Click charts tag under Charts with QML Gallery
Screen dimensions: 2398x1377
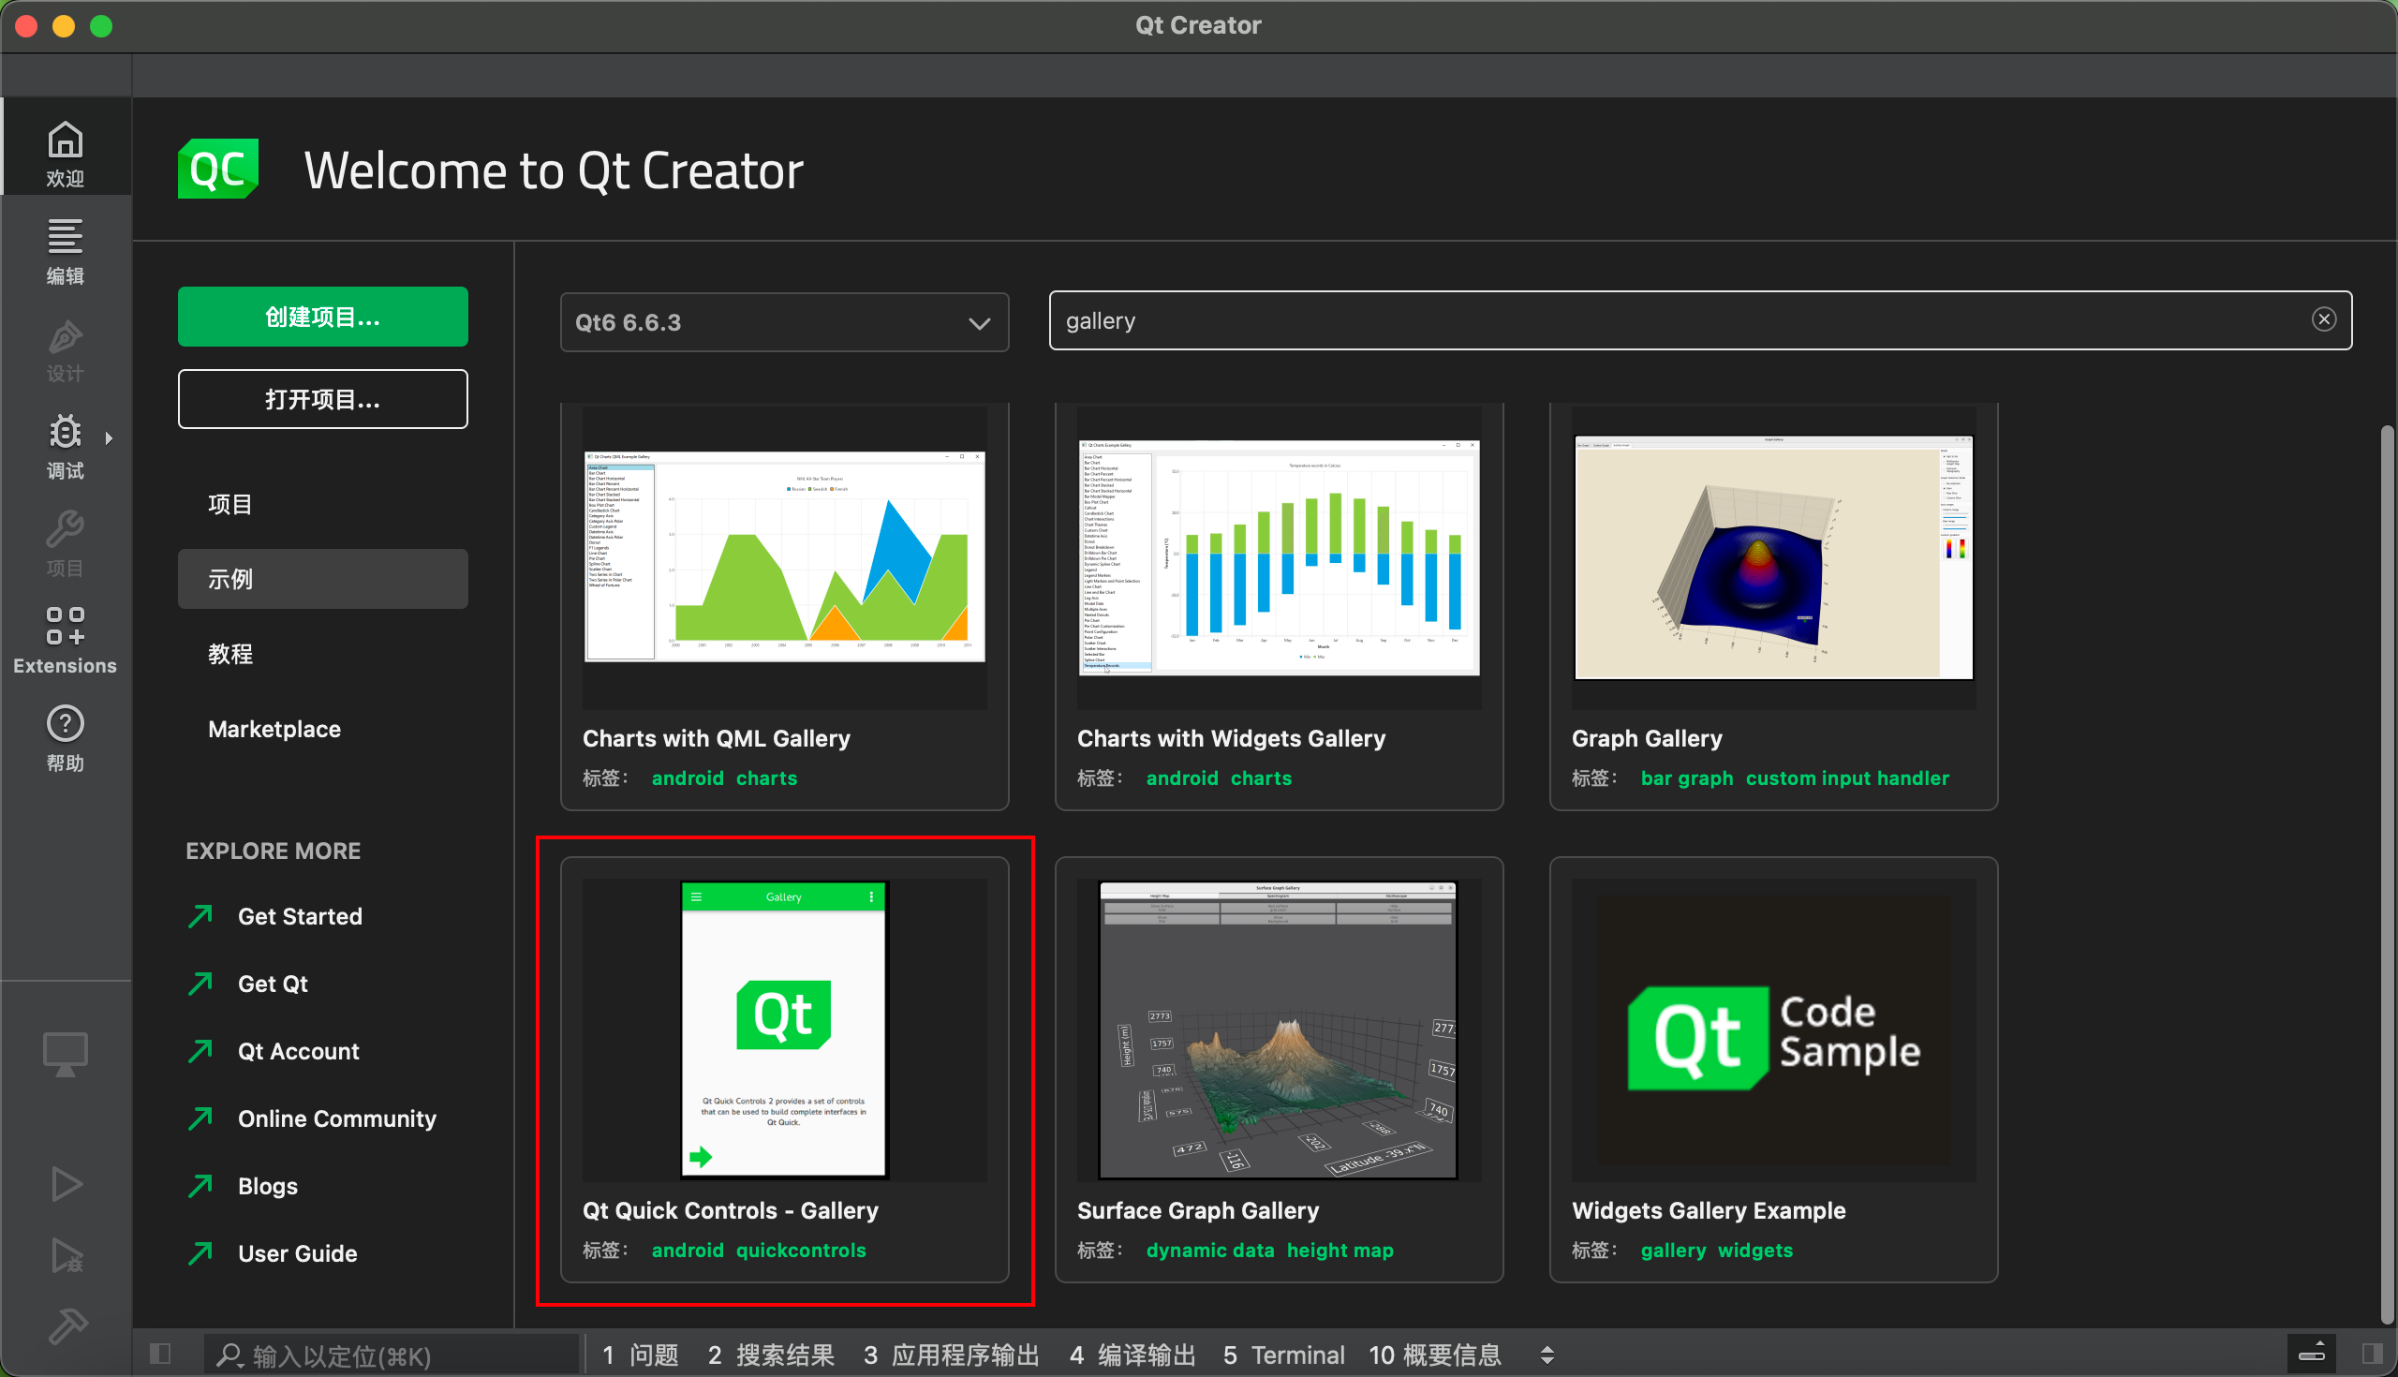coord(766,778)
